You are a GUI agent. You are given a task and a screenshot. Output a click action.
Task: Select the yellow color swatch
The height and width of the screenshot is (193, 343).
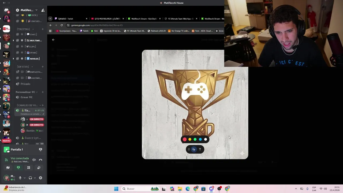[x=190, y=139]
